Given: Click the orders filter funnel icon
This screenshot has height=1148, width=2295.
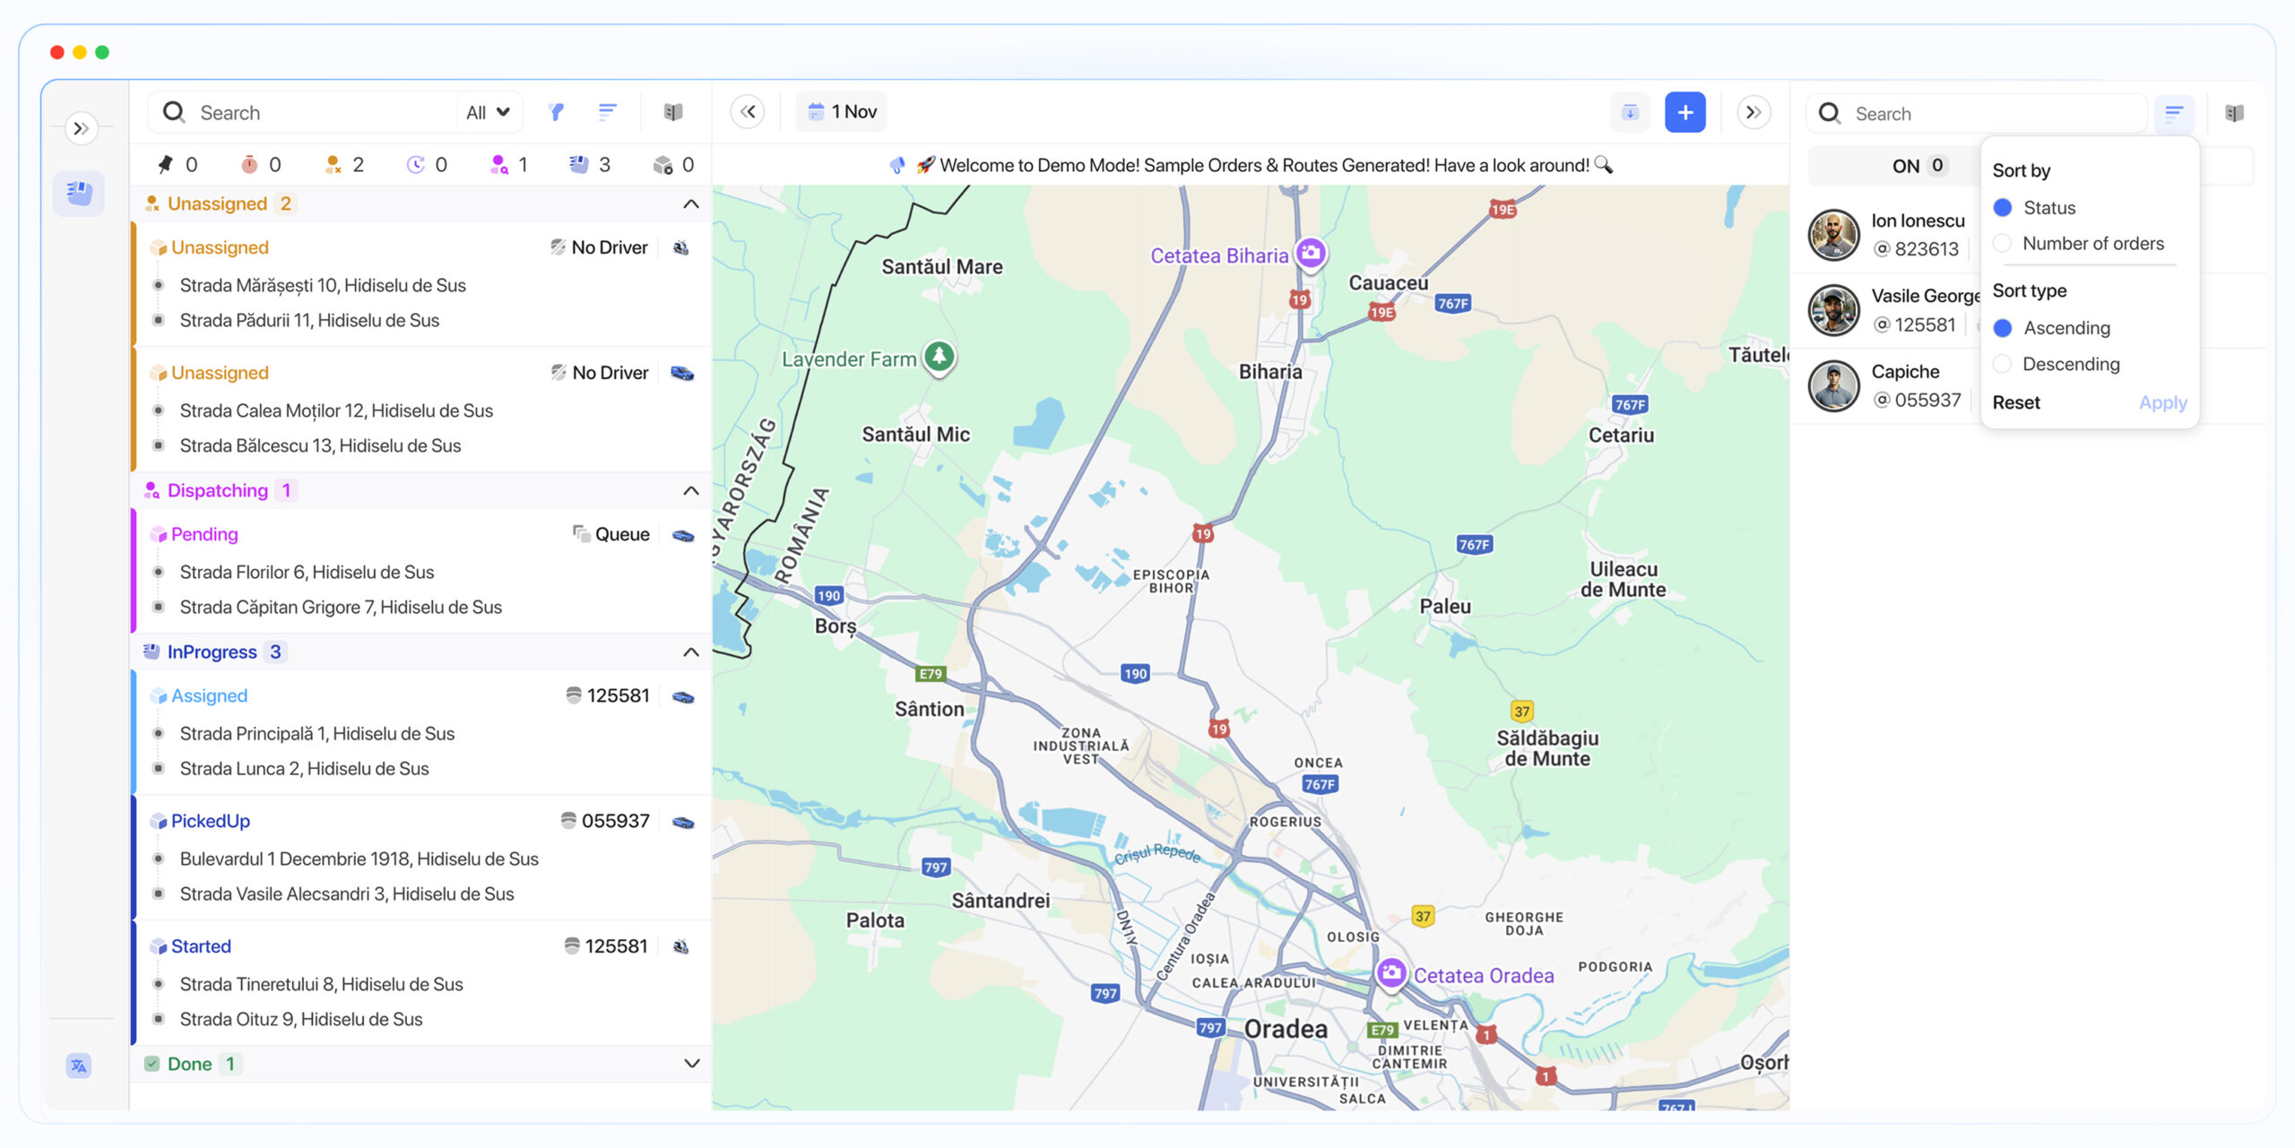Looking at the screenshot, I should (557, 112).
